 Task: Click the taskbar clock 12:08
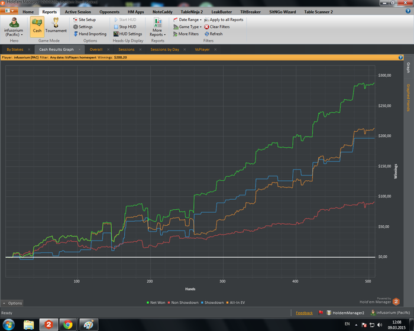pos(397,324)
